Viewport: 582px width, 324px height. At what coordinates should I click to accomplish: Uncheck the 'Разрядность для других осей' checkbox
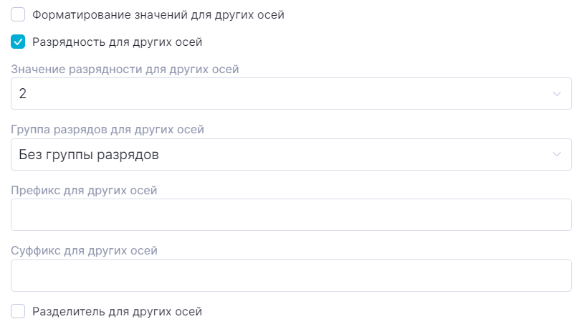coord(19,42)
